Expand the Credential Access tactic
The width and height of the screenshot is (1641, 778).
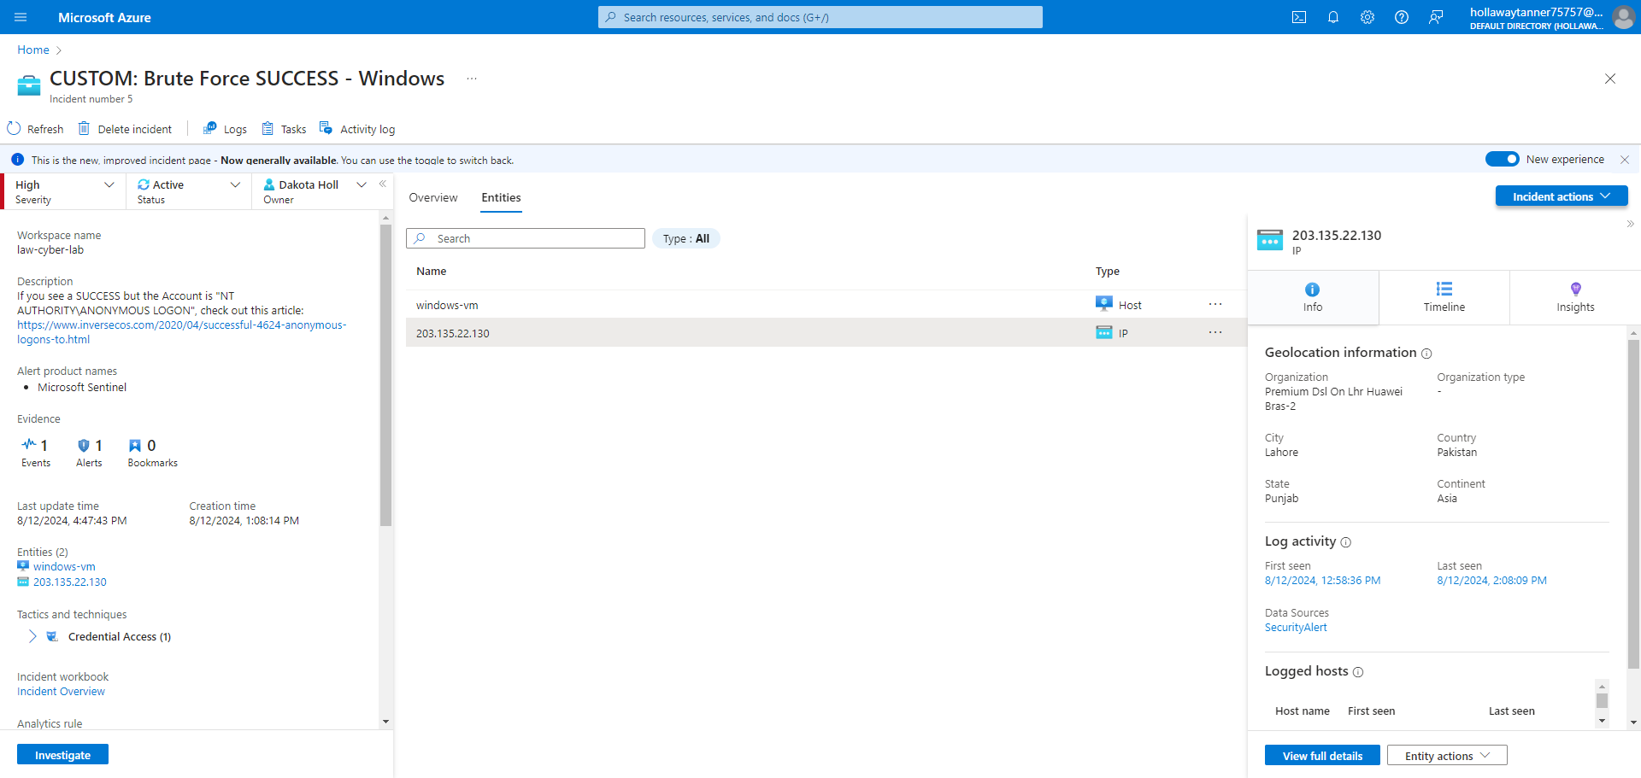[32, 636]
